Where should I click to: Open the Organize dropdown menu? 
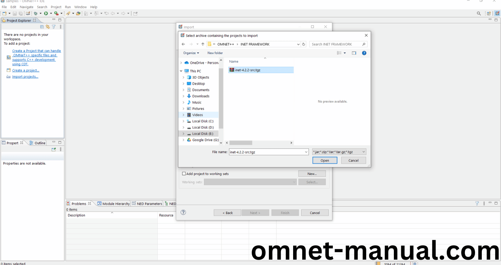point(191,53)
